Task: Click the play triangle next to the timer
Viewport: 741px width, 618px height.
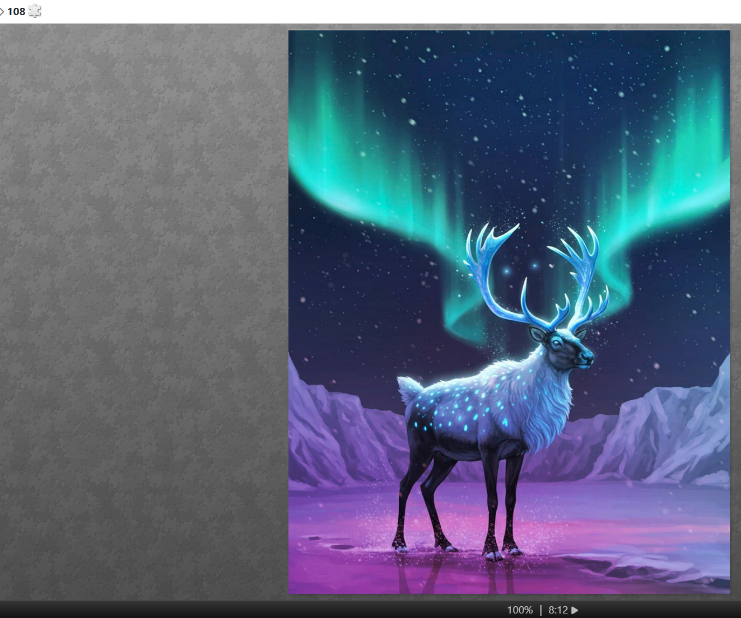Action: point(575,610)
